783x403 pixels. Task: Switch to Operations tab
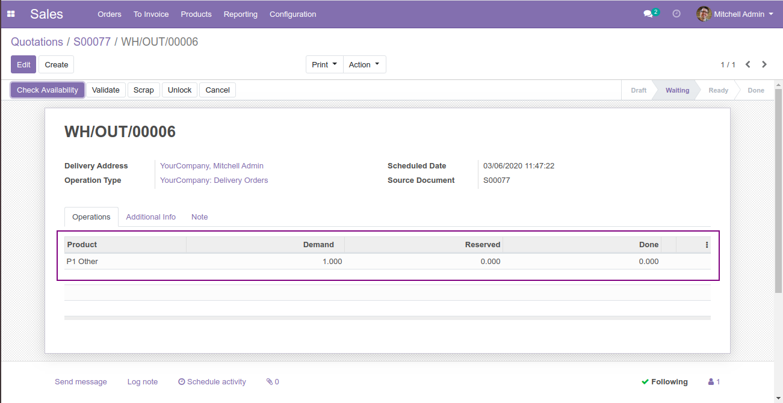(x=91, y=217)
